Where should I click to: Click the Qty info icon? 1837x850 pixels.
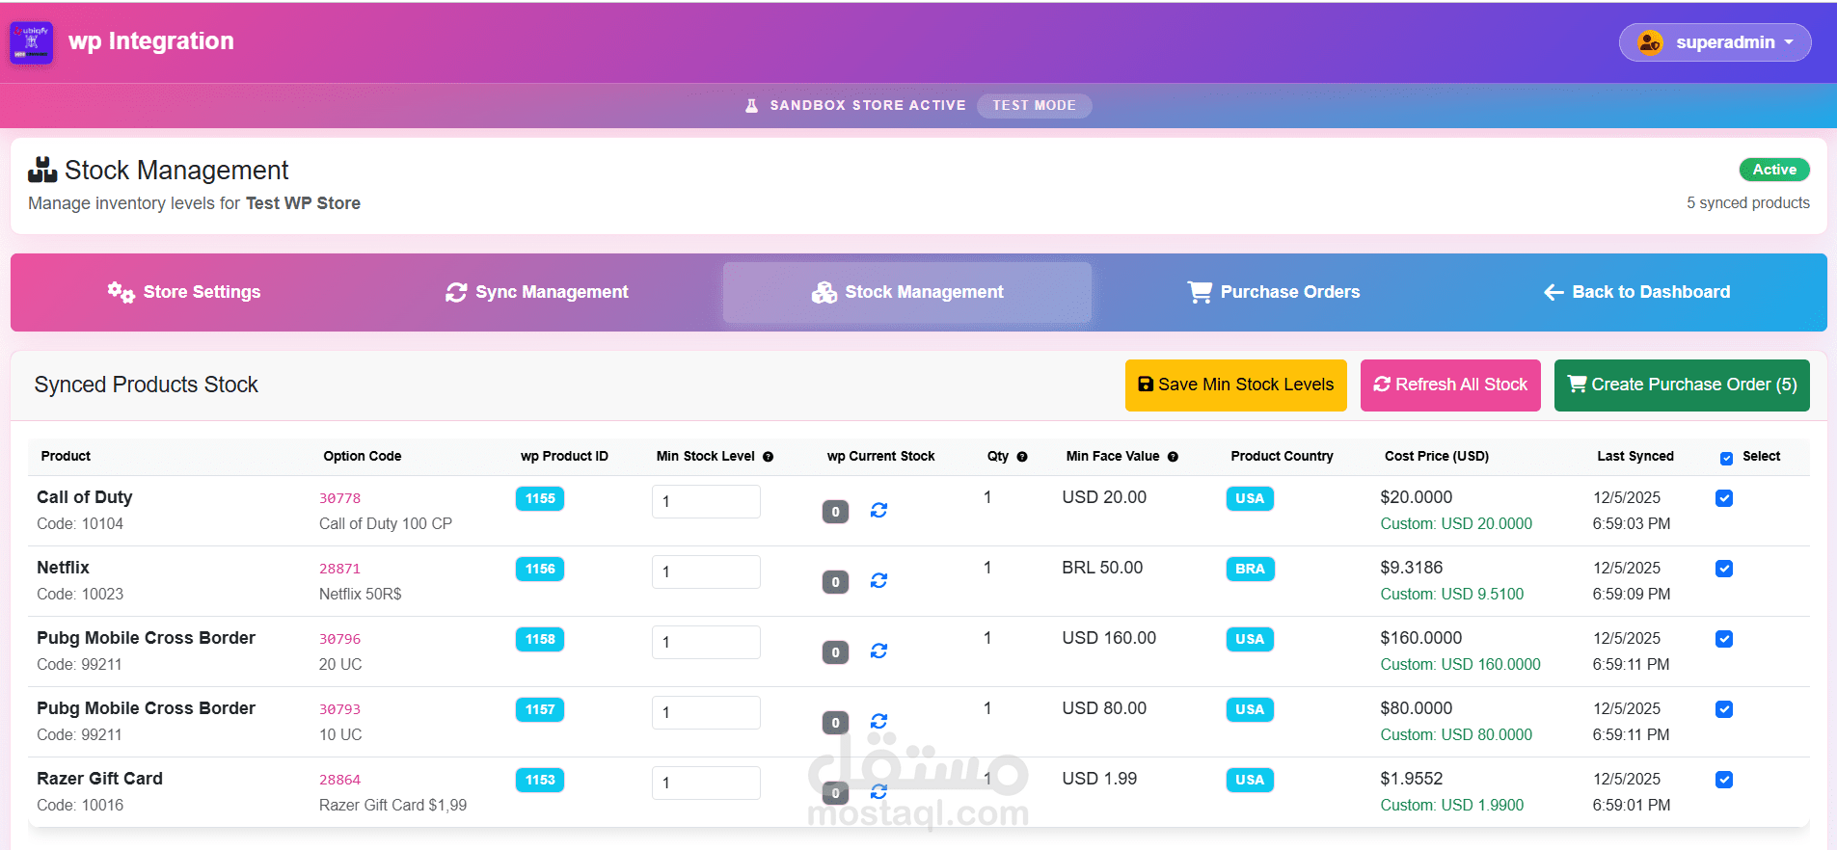1022,457
